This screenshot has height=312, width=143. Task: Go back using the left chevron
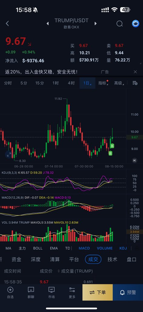[x=7, y=23]
